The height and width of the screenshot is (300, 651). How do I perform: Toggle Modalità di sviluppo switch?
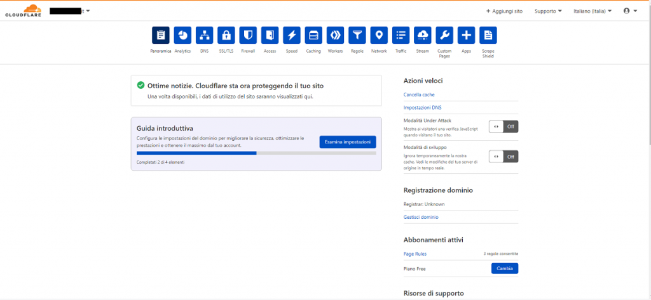click(x=504, y=156)
